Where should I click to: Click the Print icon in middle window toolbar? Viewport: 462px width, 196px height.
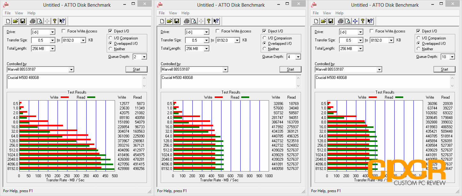(186, 21)
